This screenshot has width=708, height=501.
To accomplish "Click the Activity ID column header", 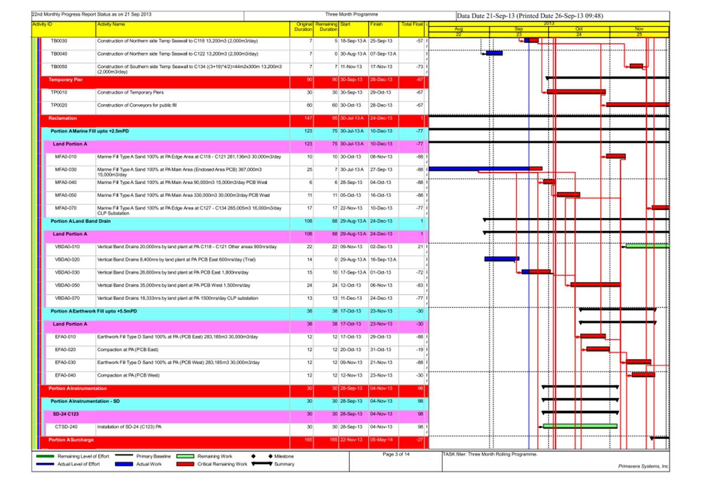I will pos(64,29).
